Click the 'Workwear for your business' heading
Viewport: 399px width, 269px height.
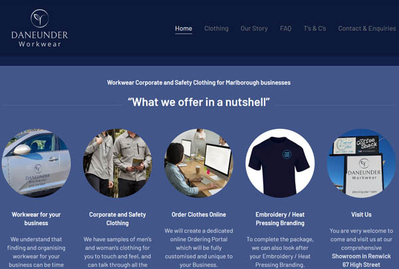(36, 219)
